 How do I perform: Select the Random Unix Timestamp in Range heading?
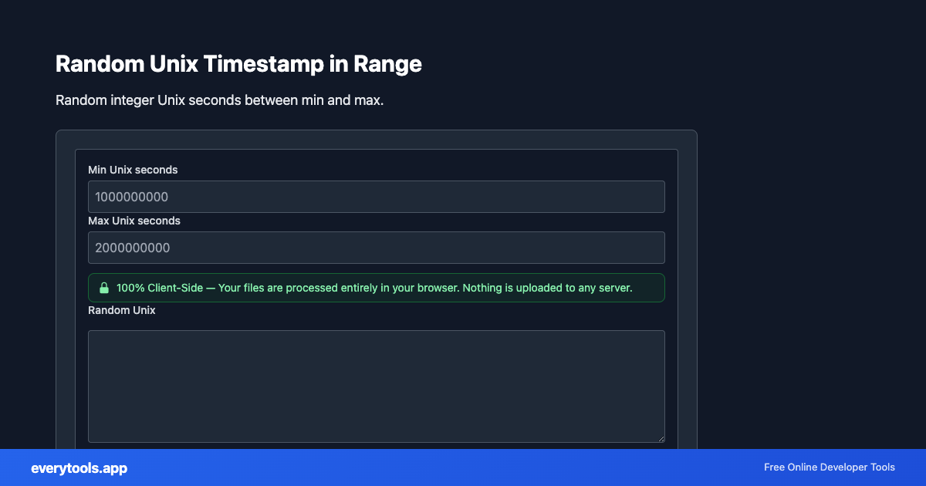click(x=238, y=64)
